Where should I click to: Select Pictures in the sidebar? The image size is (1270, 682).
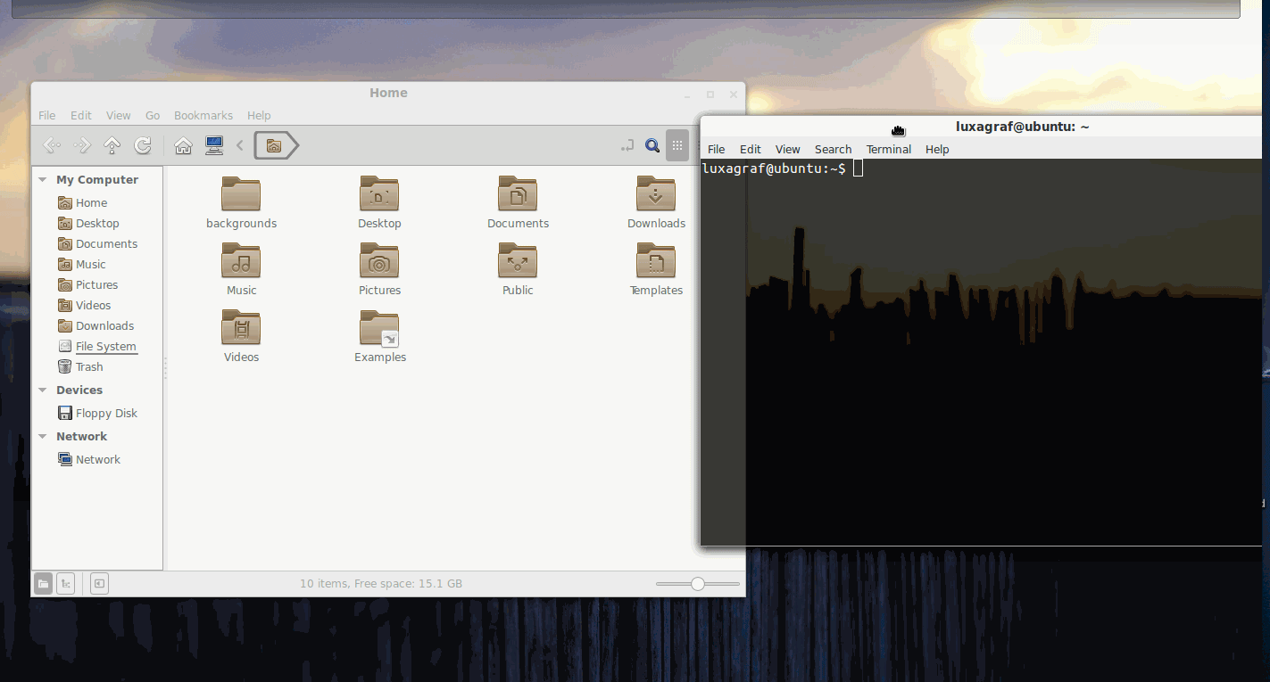pos(96,285)
